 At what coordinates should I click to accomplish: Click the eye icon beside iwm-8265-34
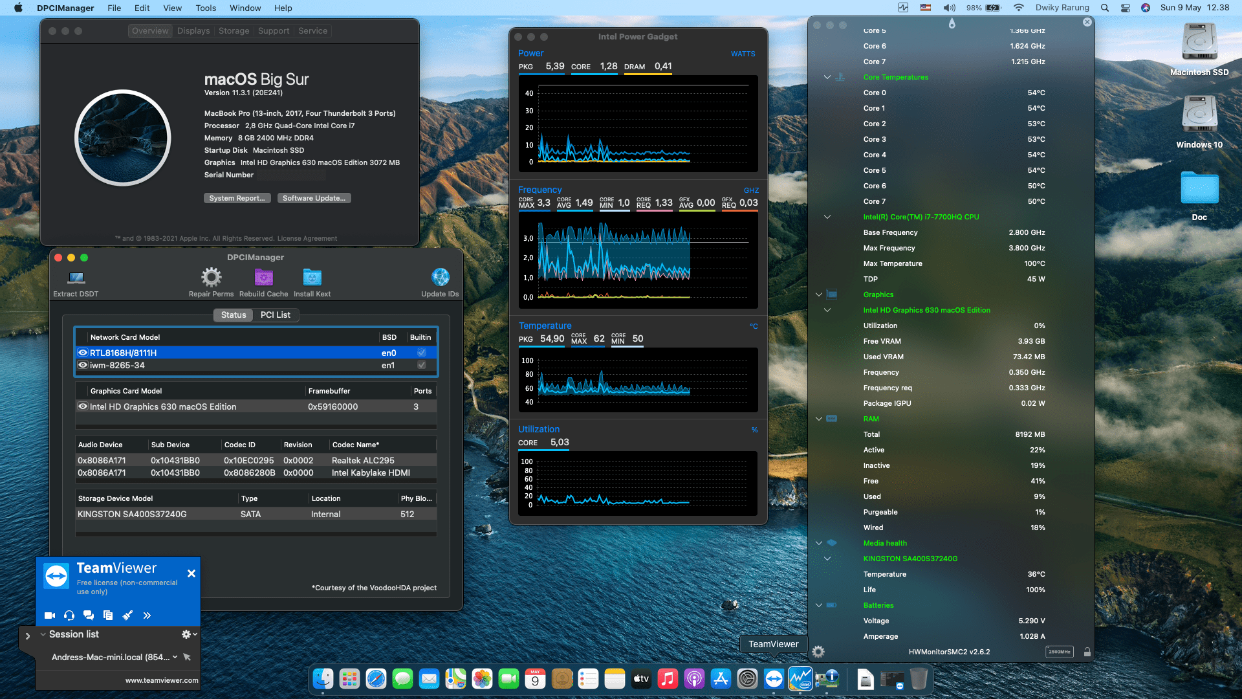tap(83, 365)
